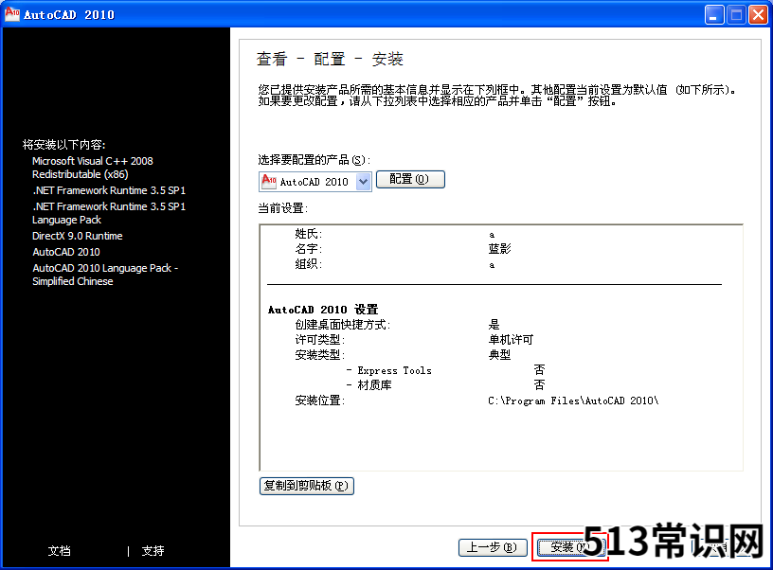Go back with 上一步 (B) button
This screenshot has width=773, height=570.
(x=493, y=547)
